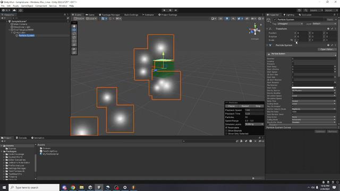Switch to the Lighting tab
340x191 pixels.
[289, 15]
